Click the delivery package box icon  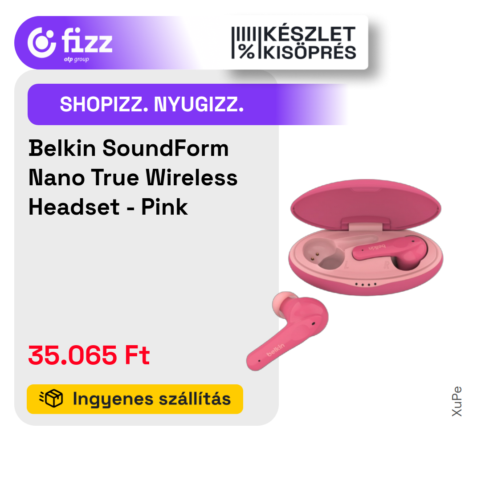click(51, 399)
